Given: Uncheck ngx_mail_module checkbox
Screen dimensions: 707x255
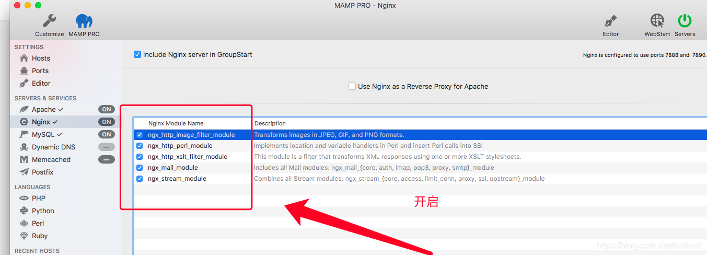Looking at the screenshot, I should click(140, 168).
